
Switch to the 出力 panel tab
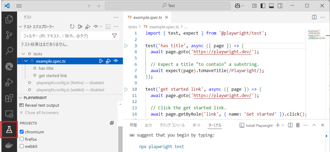[x=148, y=125]
